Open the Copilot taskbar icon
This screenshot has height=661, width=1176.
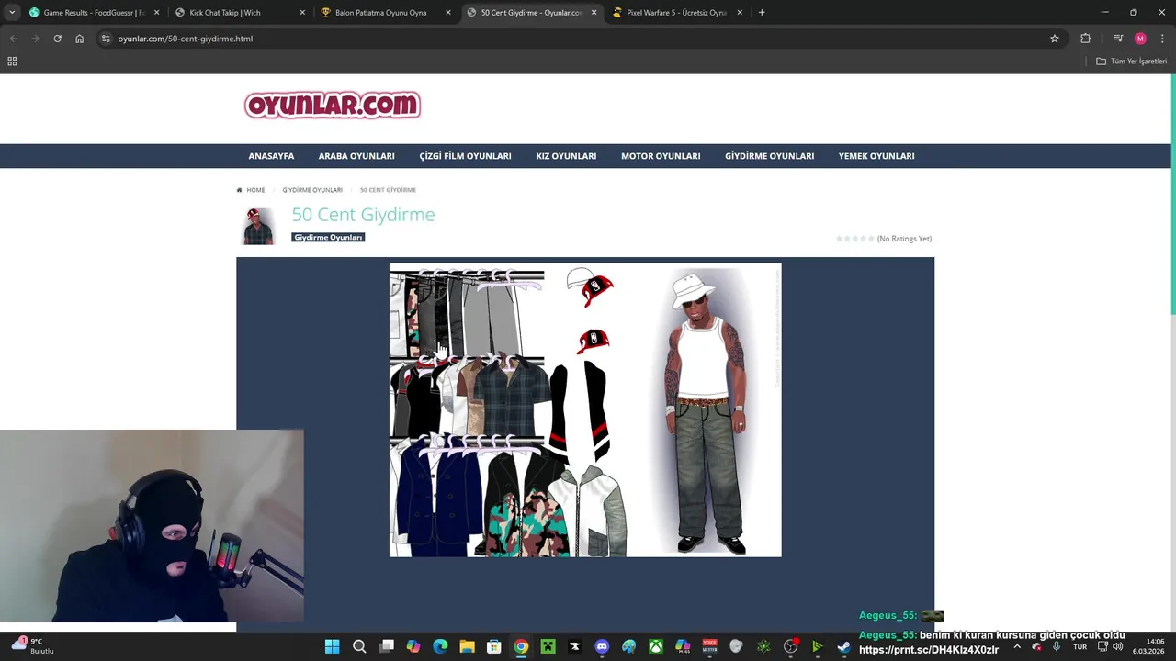tap(413, 646)
